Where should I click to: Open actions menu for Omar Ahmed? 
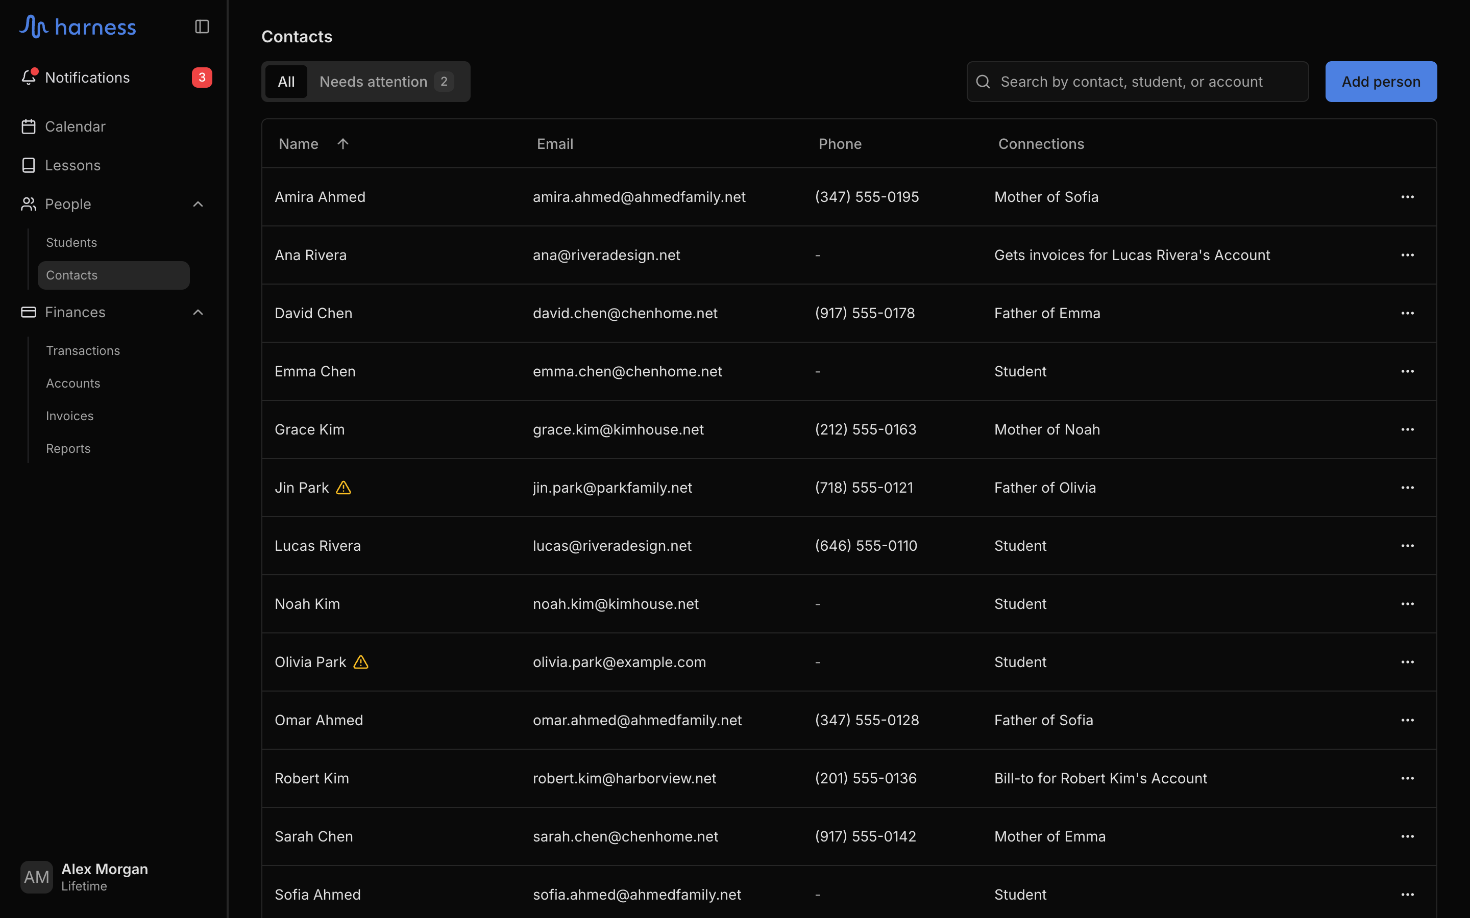pos(1407,720)
